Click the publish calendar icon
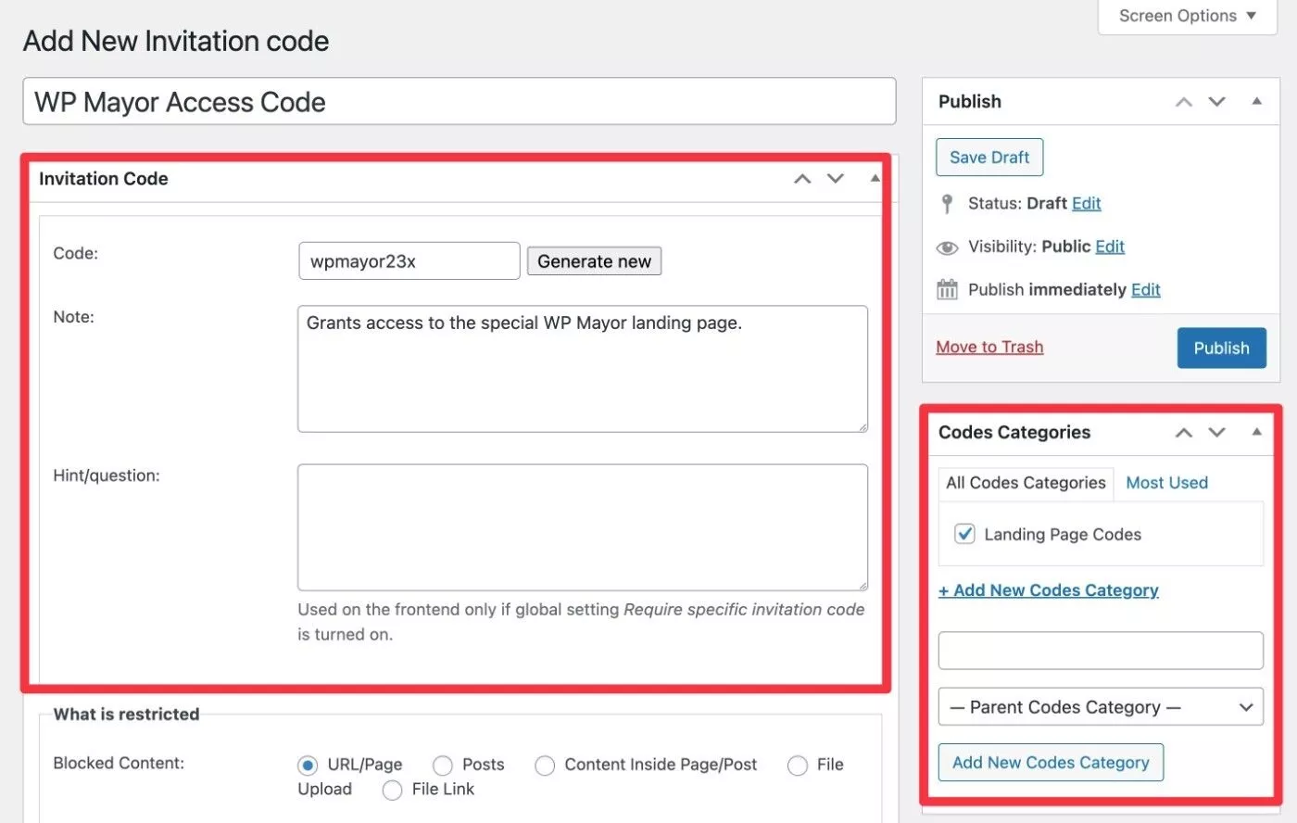Image resolution: width=1297 pixels, height=823 pixels. pyautogui.click(x=947, y=290)
